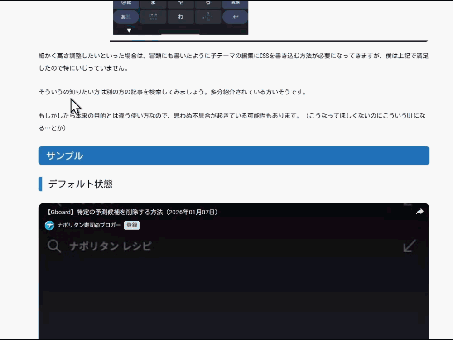
Task: Open the emoji picker key on Gboard
Action: (125, 4)
